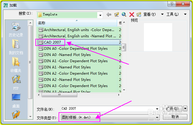This screenshot has width=193, height=125.
Task: Open the 历史记录 history shortcut
Action: (16, 29)
